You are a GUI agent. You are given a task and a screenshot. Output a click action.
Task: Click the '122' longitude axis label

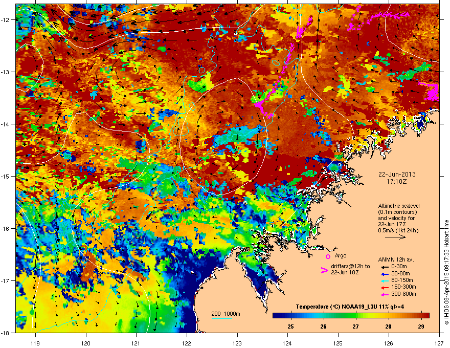[x=187, y=343]
